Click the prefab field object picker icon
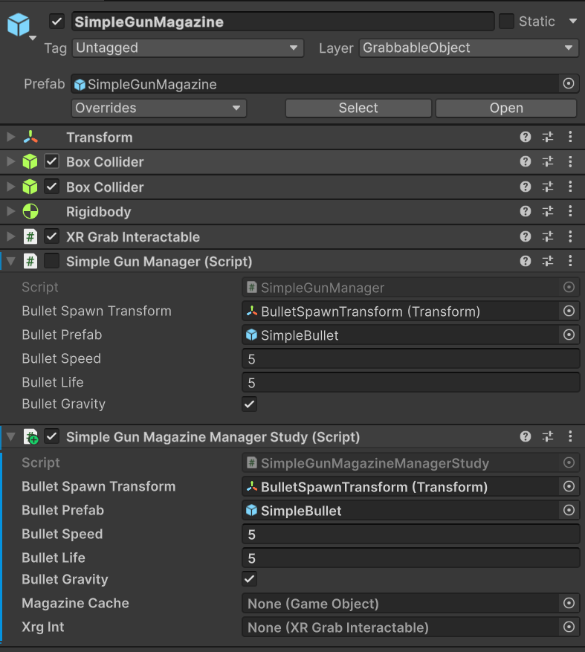The image size is (585, 652). pos(569,84)
